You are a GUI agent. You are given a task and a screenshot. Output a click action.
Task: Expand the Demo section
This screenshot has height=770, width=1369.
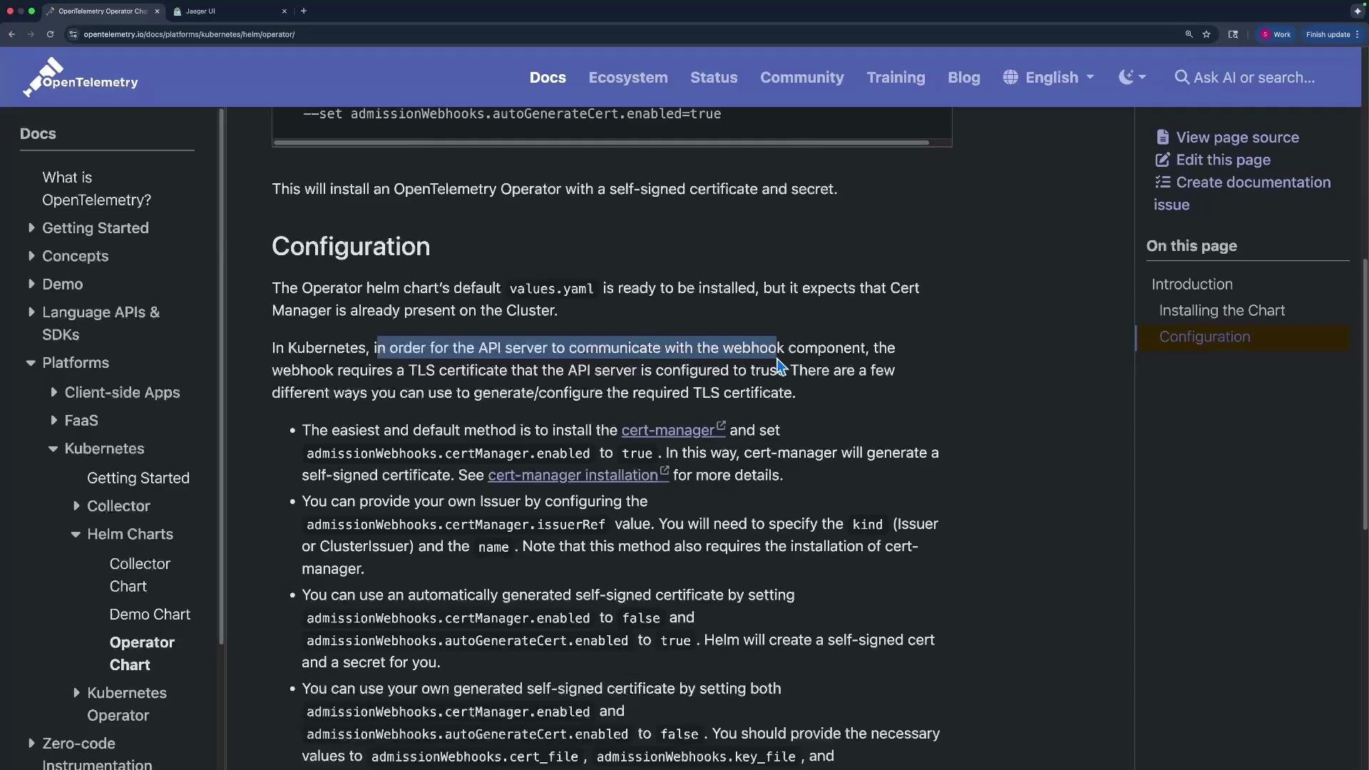[31, 284]
